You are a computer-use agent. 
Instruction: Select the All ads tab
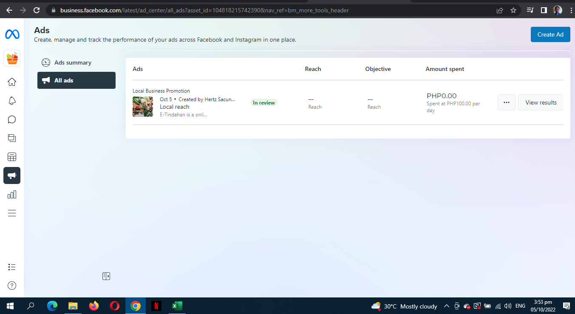(76, 80)
